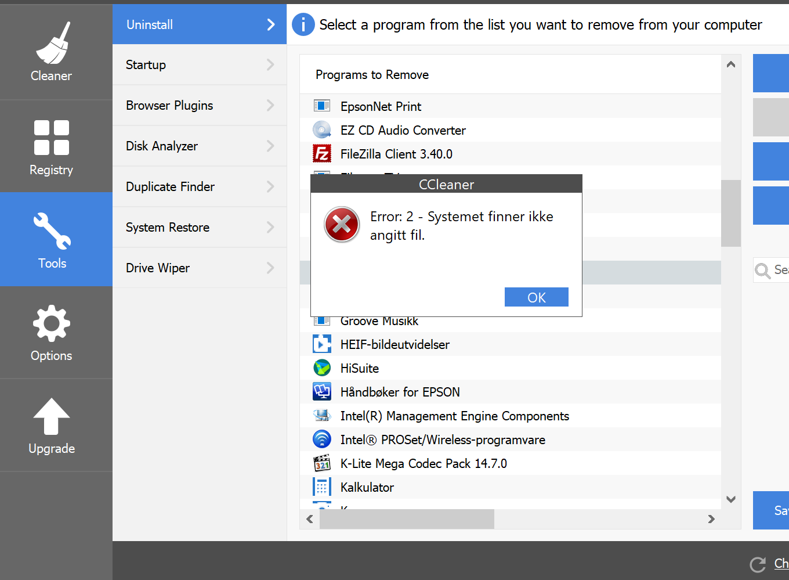Viewport: 789px width, 580px height.
Task: Click the Håndbøker for EPSON icon
Action: click(322, 391)
